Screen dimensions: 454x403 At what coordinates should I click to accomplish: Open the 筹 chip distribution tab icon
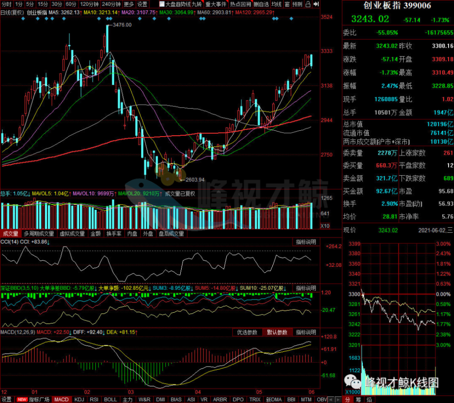click(358, 399)
